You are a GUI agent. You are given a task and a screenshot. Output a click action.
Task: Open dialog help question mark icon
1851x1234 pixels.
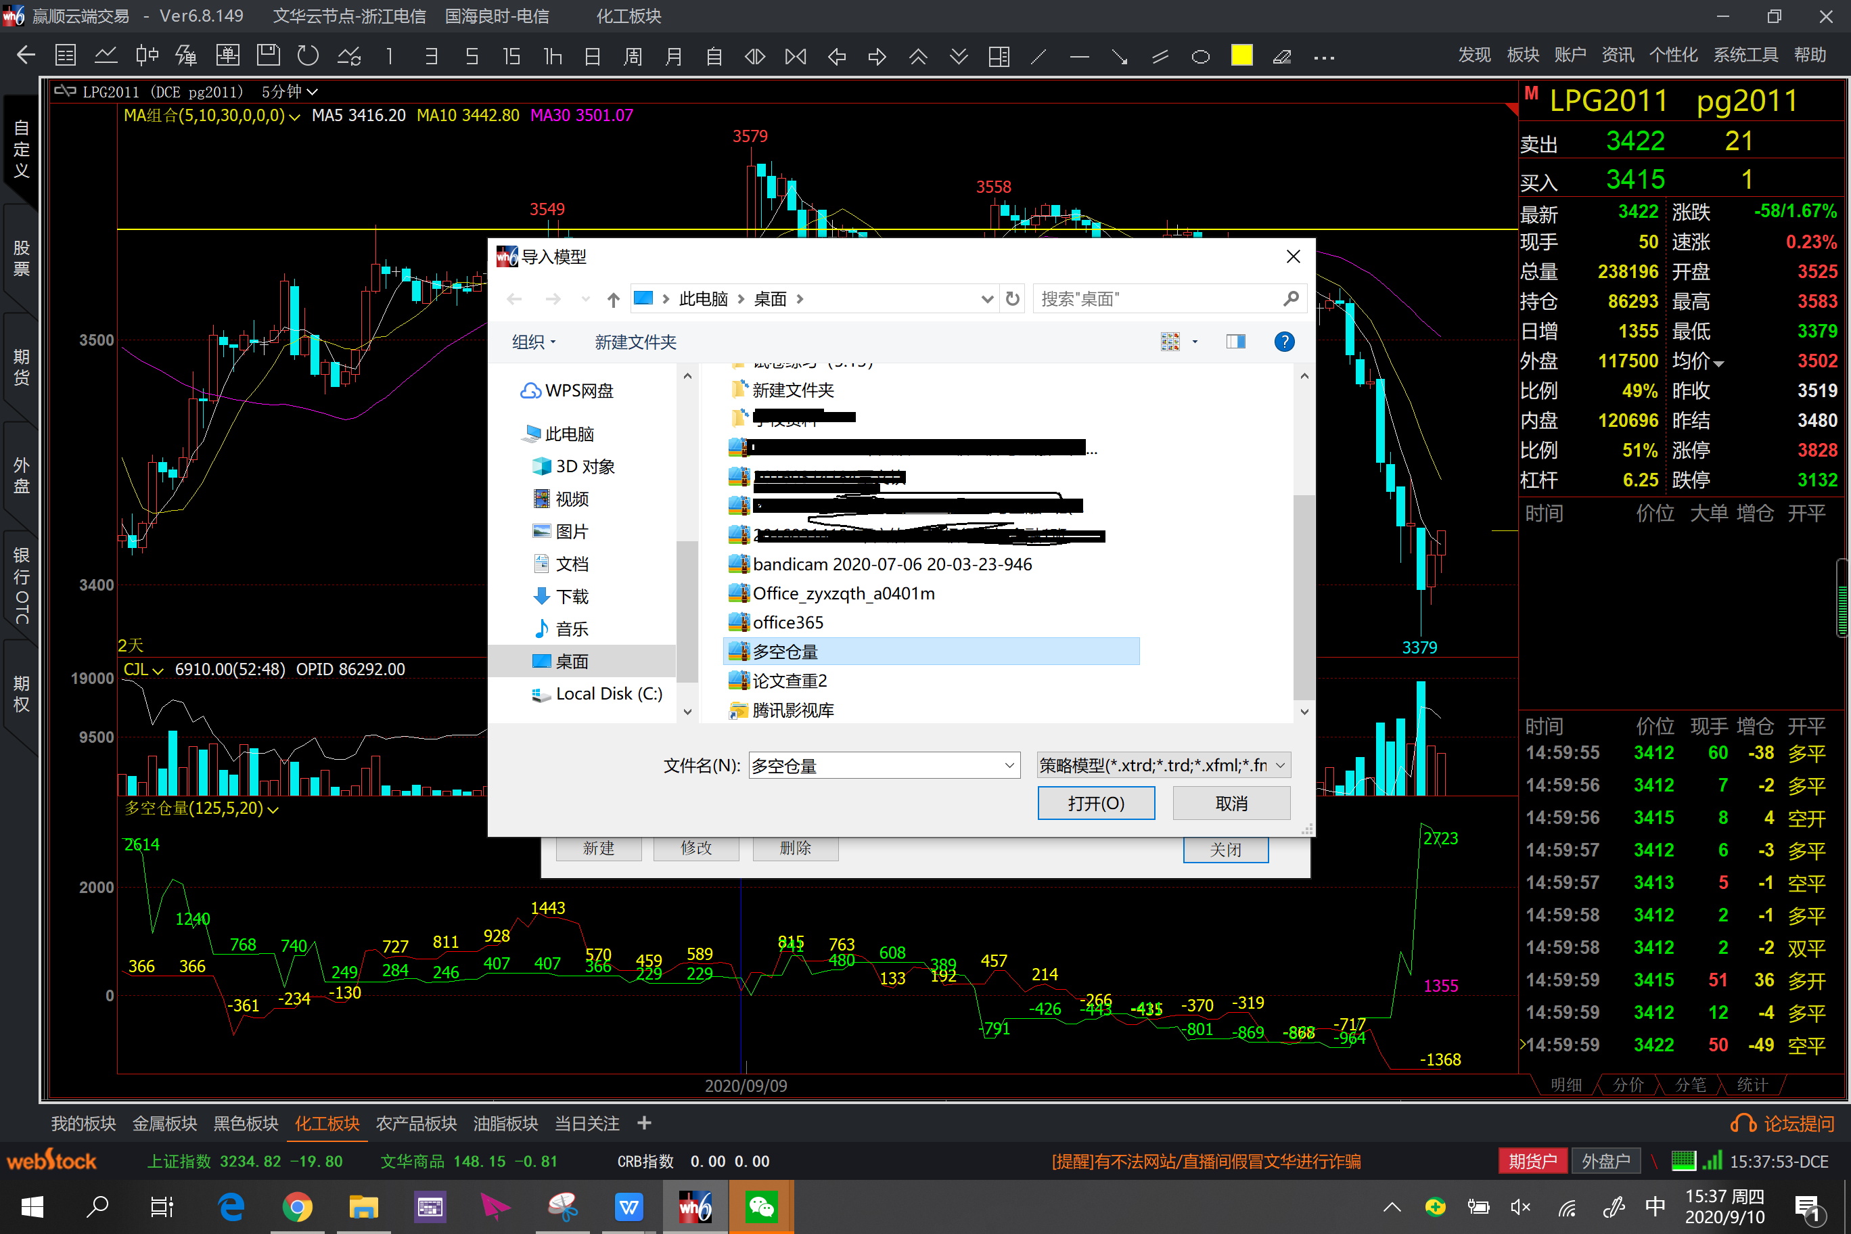click(x=1283, y=342)
